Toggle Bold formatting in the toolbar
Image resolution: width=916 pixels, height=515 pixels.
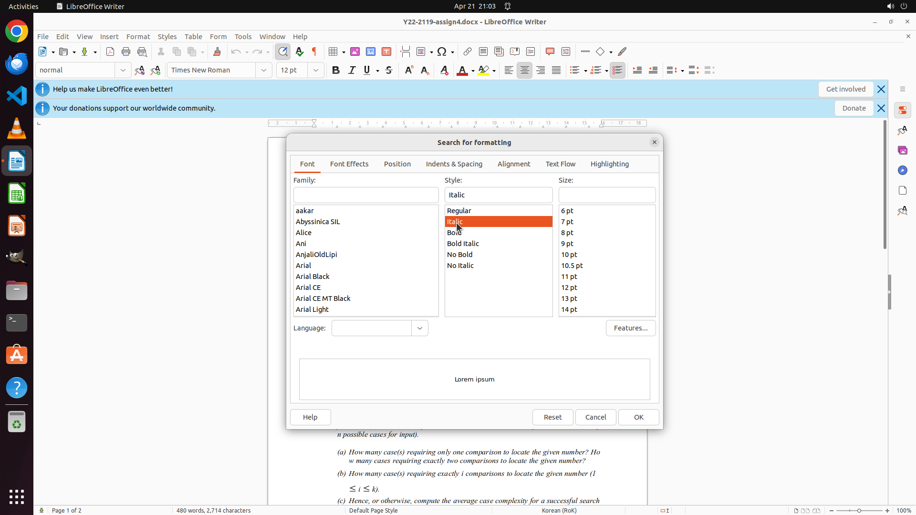(336, 70)
